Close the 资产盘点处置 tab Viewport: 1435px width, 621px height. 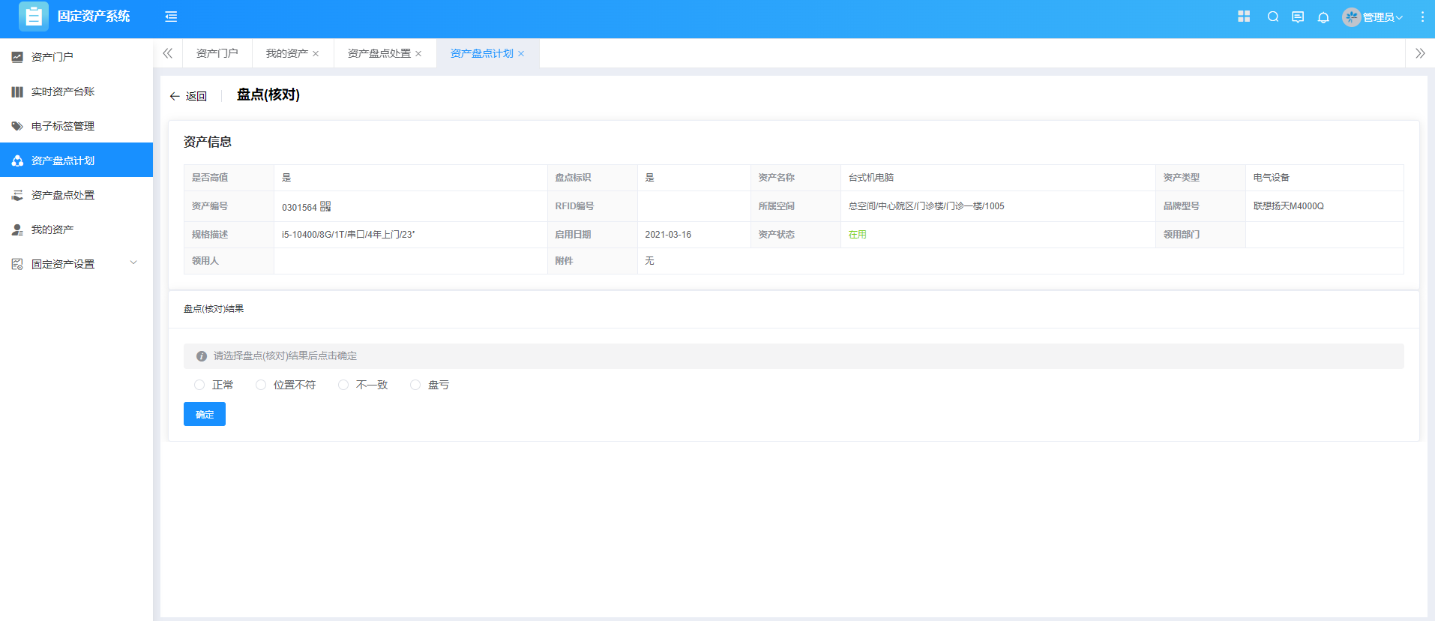[x=418, y=54]
